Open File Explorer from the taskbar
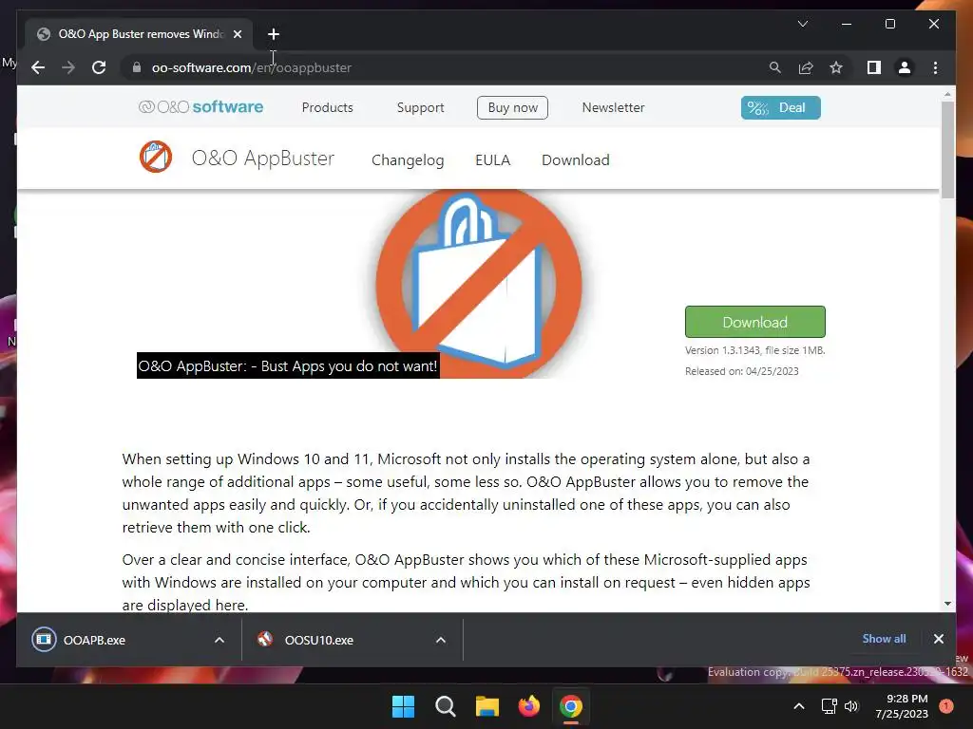This screenshot has height=729, width=973. 487,706
